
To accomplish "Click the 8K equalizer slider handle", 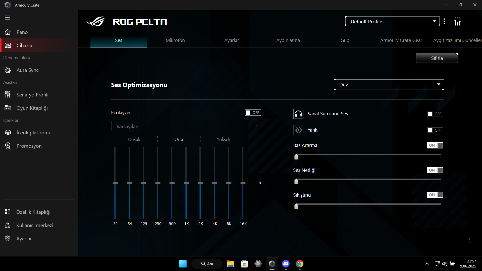I will click(229, 183).
